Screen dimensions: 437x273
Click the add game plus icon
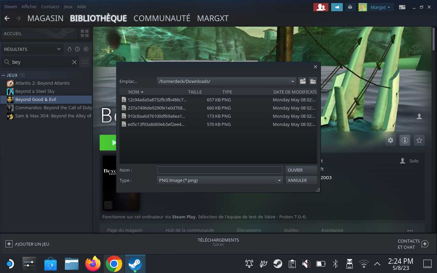coord(9,244)
